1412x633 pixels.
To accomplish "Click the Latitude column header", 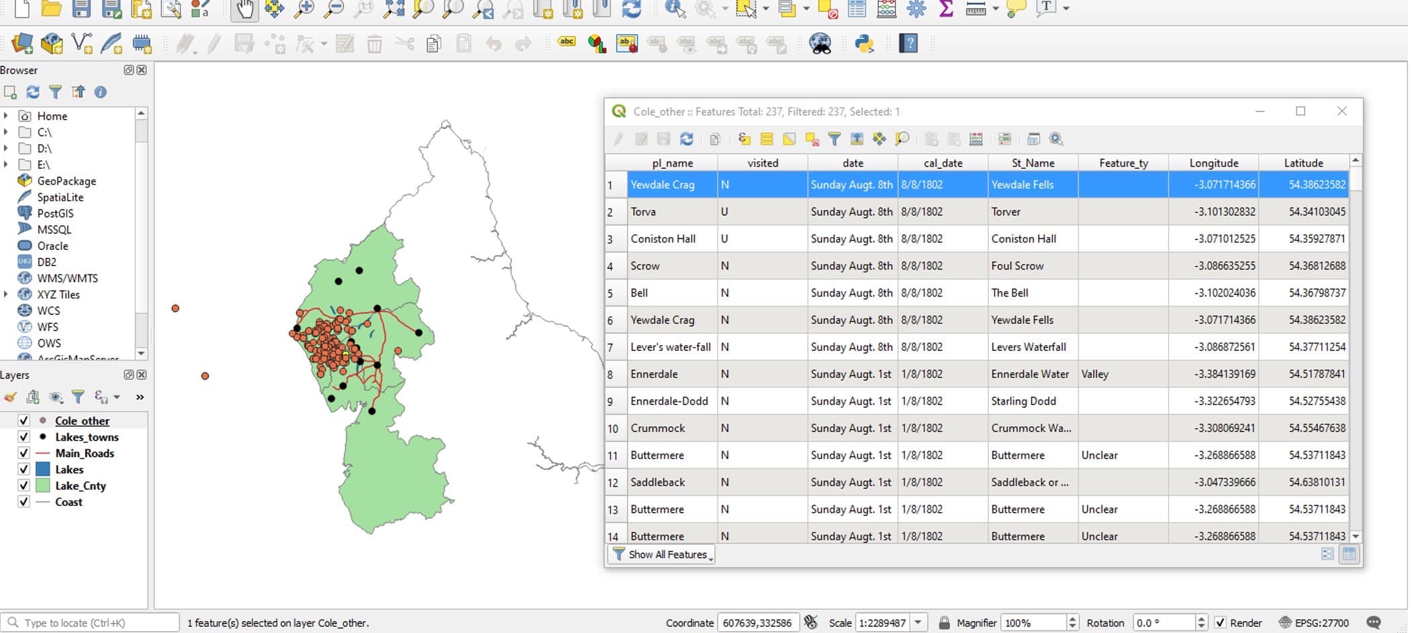I will pos(1303,163).
